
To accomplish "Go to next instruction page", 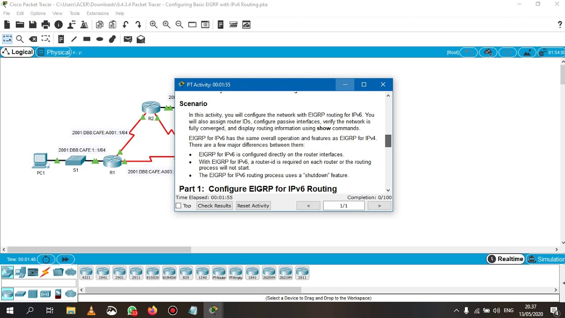I will click(x=379, y=206).
